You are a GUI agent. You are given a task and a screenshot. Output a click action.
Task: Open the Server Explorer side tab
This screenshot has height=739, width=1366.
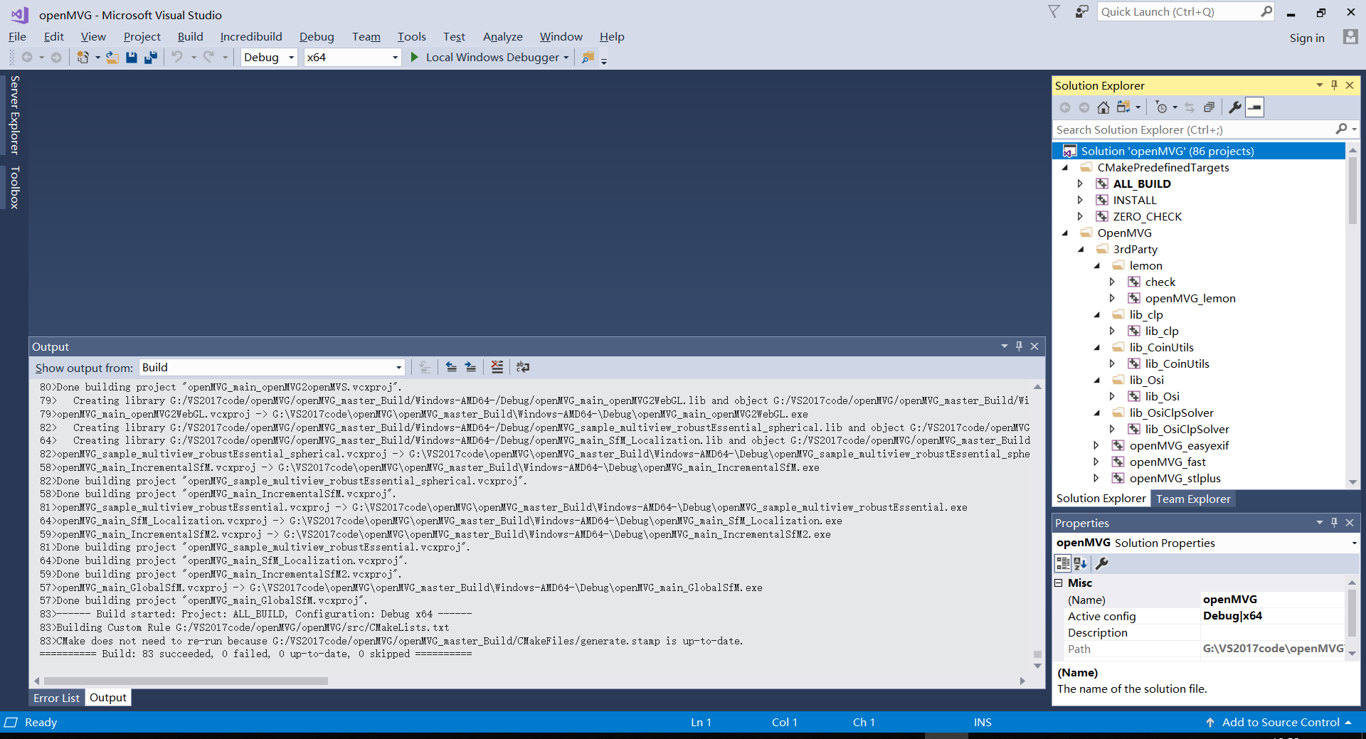tap(14, 115)
